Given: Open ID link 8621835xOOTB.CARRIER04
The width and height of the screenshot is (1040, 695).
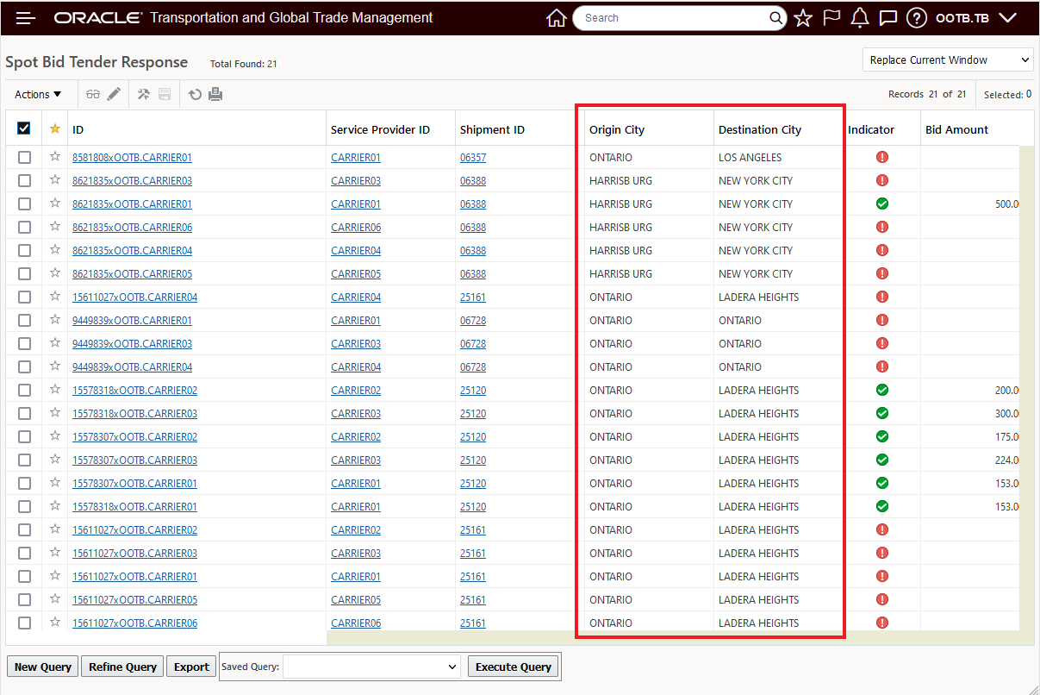Looking at the screenshot, I should [132, 251].
